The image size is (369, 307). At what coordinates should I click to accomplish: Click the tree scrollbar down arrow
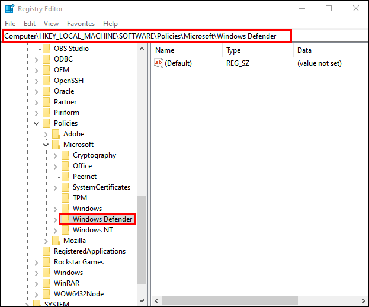pyautogui.click(x=142, y=301)
